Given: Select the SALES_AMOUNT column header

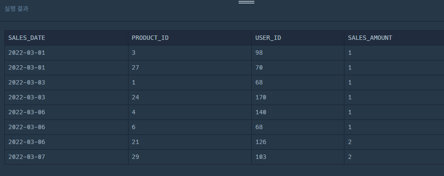Looking at the screenshot, I should pos(394,38).
